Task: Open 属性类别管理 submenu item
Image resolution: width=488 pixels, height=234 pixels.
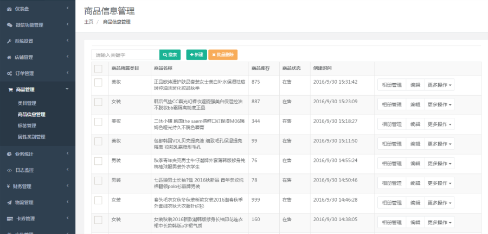Action: 32,137
